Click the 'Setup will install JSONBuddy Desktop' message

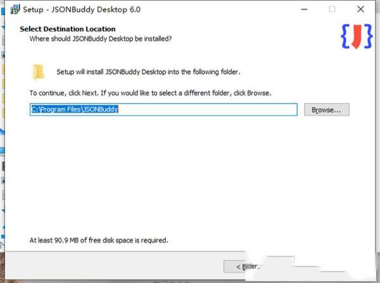click(x=148, y=72)
